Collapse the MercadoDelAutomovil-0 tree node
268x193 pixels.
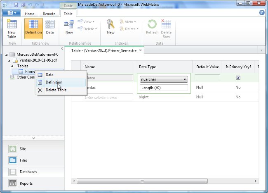[x=7, y=55]
